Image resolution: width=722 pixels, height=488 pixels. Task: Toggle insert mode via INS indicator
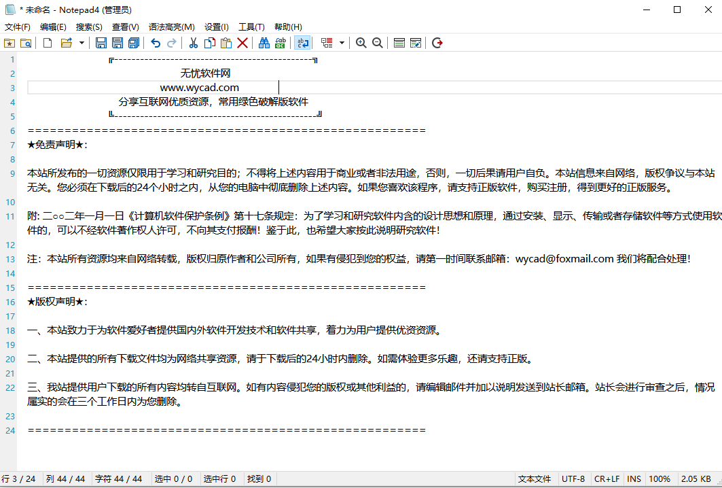pyautogui.click(x=634, y=478)
